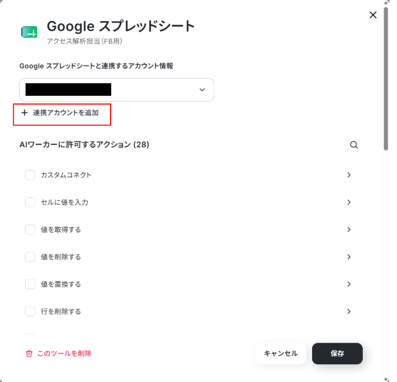Click the Google Spreadsheet app icon
Viewport: 397px width, 382px height.
(29, 32)
